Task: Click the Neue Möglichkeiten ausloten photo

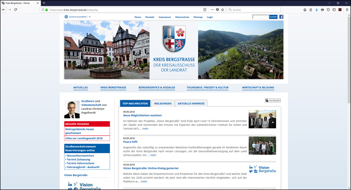Action: [262, 119]
